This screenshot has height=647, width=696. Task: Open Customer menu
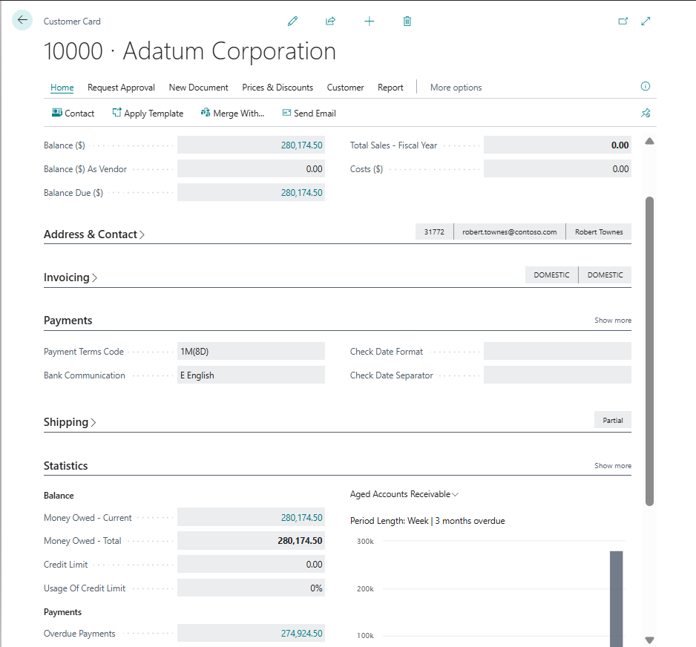345,88
